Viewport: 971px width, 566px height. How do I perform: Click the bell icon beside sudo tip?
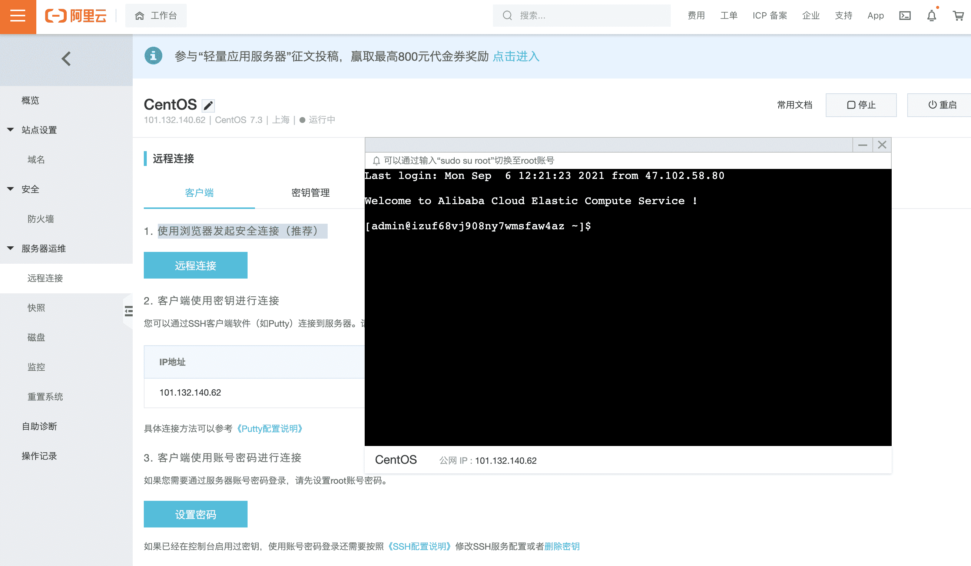377,160
